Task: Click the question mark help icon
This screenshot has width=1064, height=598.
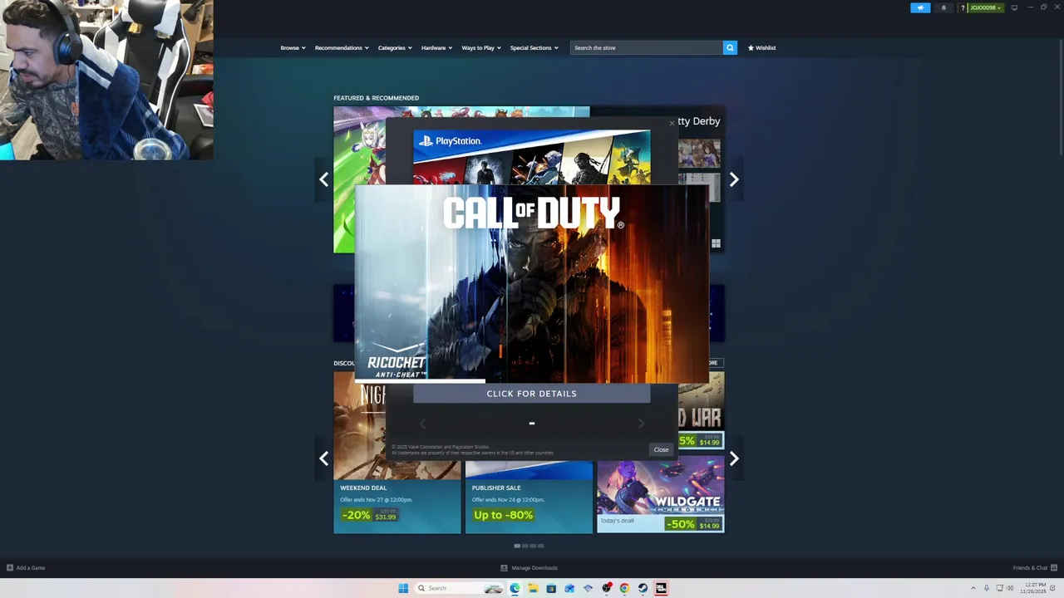Action: (x=963, y=7)
